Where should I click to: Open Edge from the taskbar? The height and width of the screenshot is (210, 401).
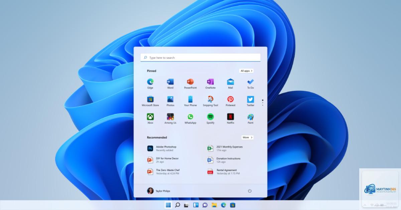pos(223,205)
